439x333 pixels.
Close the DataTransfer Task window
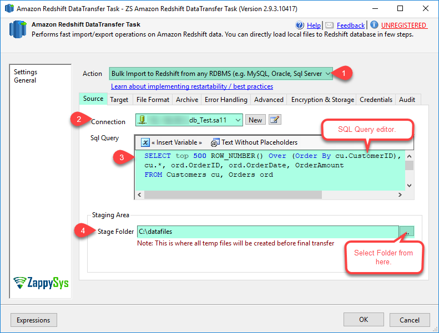point(425,9)
